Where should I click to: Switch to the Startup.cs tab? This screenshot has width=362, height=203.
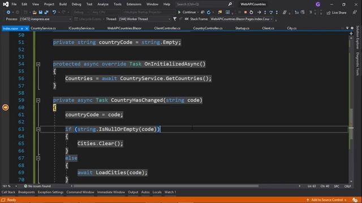[x=242, y=28]
